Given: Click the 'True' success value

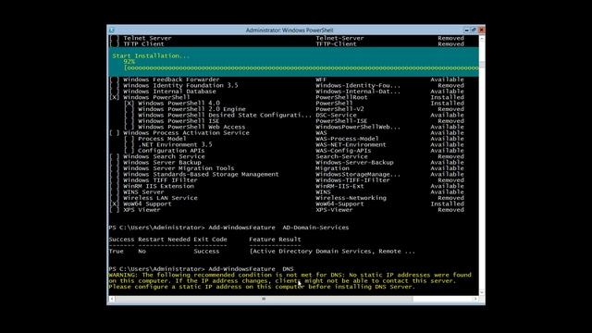Looking at the screenshot, I should pyautogui.click(x=116, y=252).
